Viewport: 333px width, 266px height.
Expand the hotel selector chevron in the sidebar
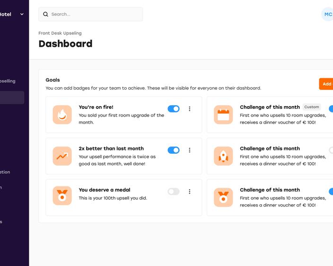[x=22, y=15]
